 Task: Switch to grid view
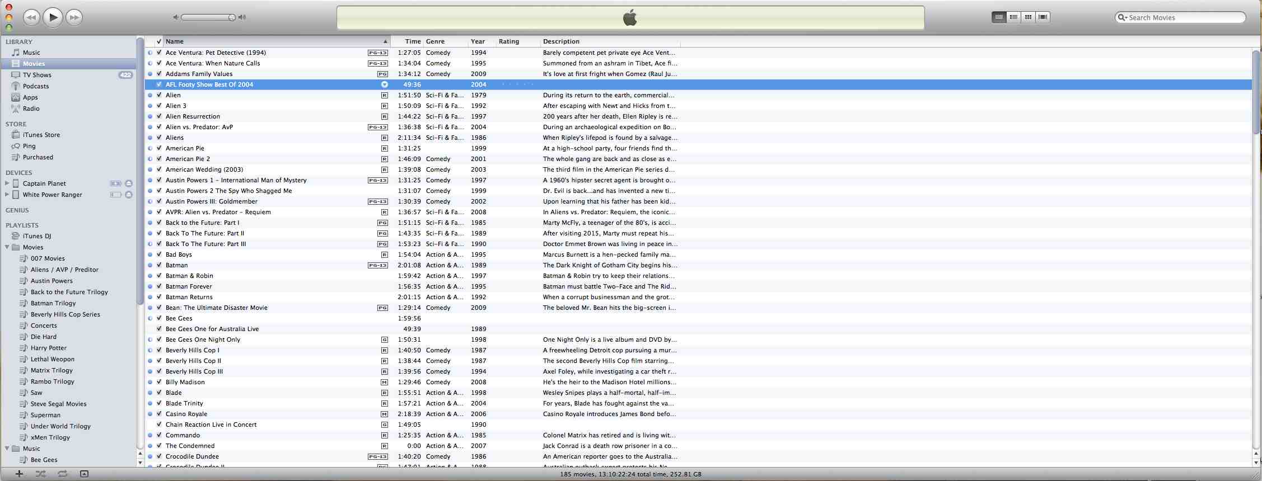[x=1028, y=17]
